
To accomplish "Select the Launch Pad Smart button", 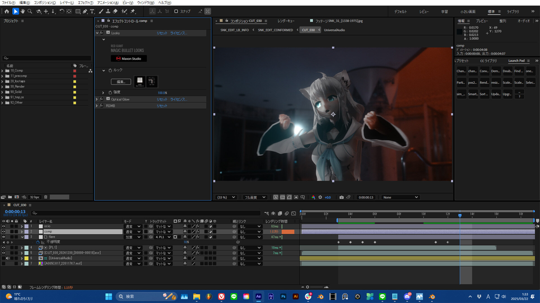I will (473, 94).
